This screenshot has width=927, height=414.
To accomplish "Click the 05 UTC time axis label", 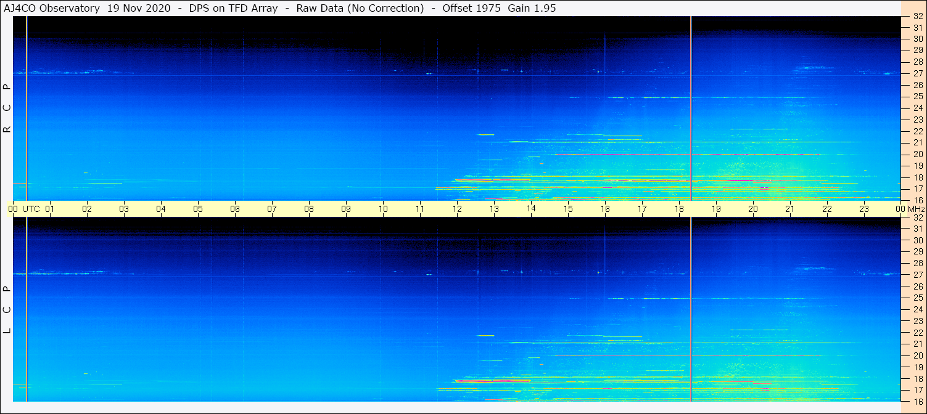I will pyautogui.click(x=198, y=209).
